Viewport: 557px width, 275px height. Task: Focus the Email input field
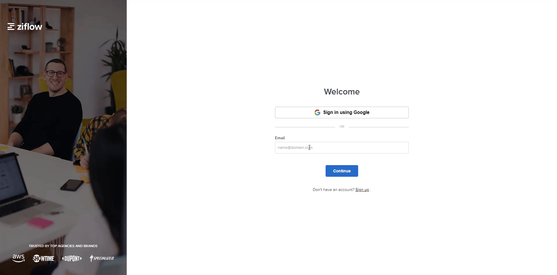(x=342, y=148)
